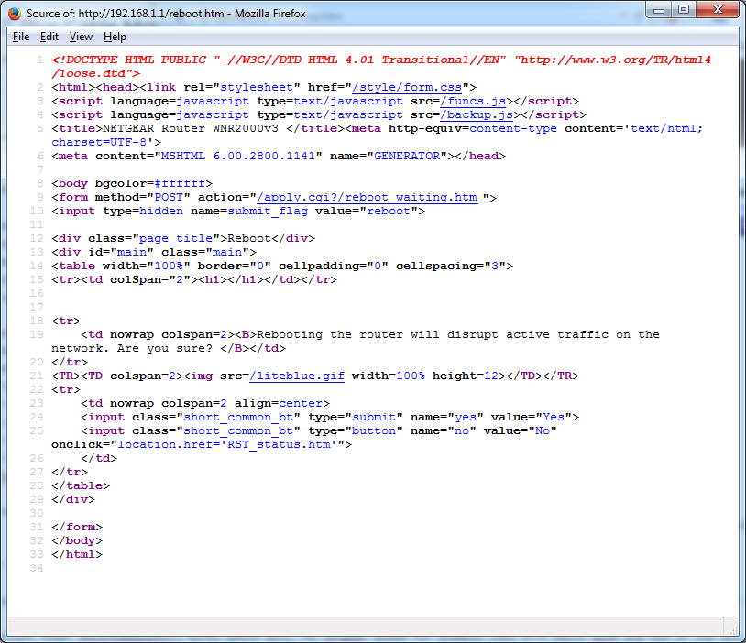This screenshot has height=643, width=746.
Task: Click the height=12 attribute on line 21
Action: tap(466, 376)
